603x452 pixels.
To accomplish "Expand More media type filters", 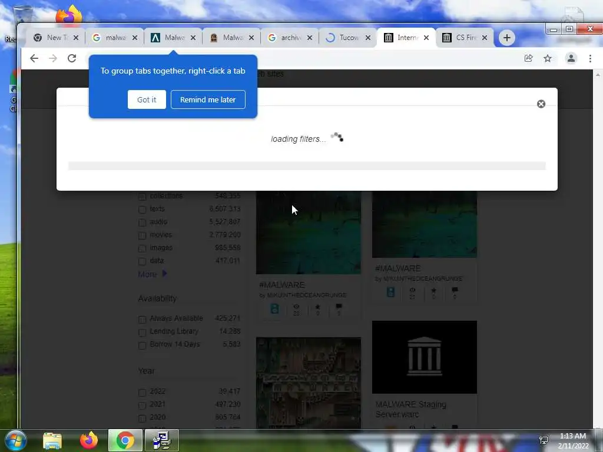I will click(x=153, y=274).
